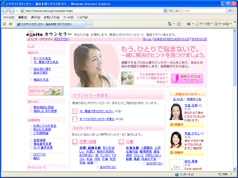The image size is (238, 178).
Task: Click the vertical scrollbar thumb
Action: coord(234,59)
